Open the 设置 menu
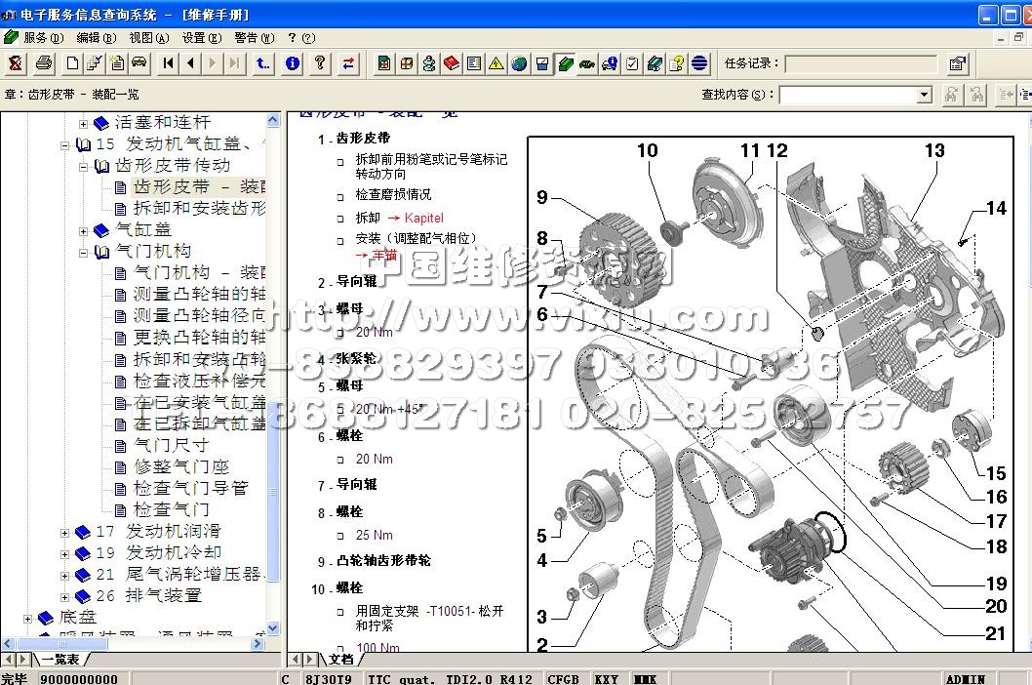1032x685 pixels. point(198,38)
